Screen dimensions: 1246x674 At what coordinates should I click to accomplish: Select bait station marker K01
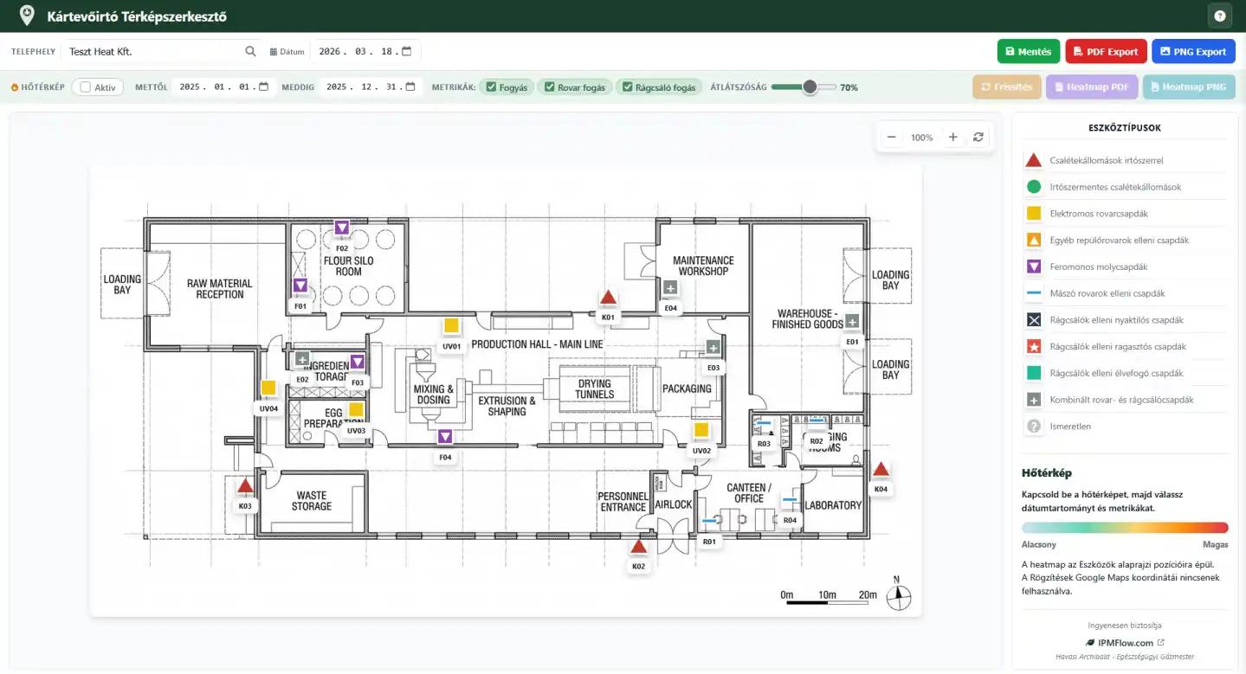click(x=608, y=298)
